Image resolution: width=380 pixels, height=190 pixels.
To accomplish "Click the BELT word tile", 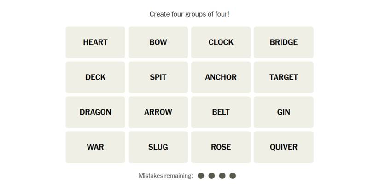I will pyautogui.click(x=221, y=112).
